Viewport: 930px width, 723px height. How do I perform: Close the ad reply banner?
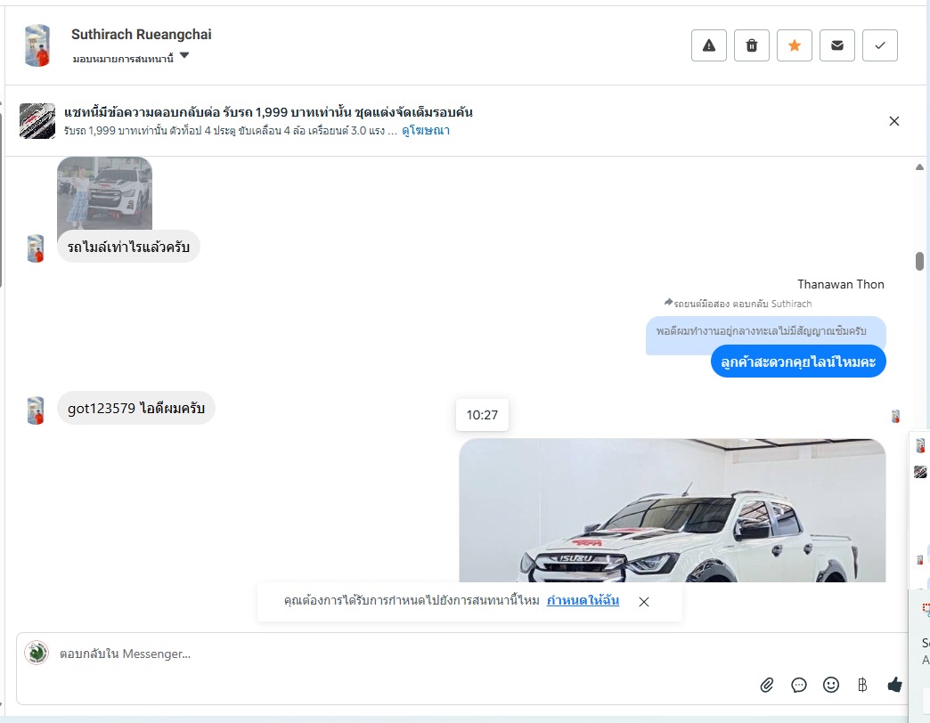(894, 121)
